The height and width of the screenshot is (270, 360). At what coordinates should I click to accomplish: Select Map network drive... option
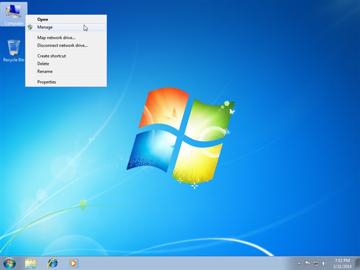(66, 38)
